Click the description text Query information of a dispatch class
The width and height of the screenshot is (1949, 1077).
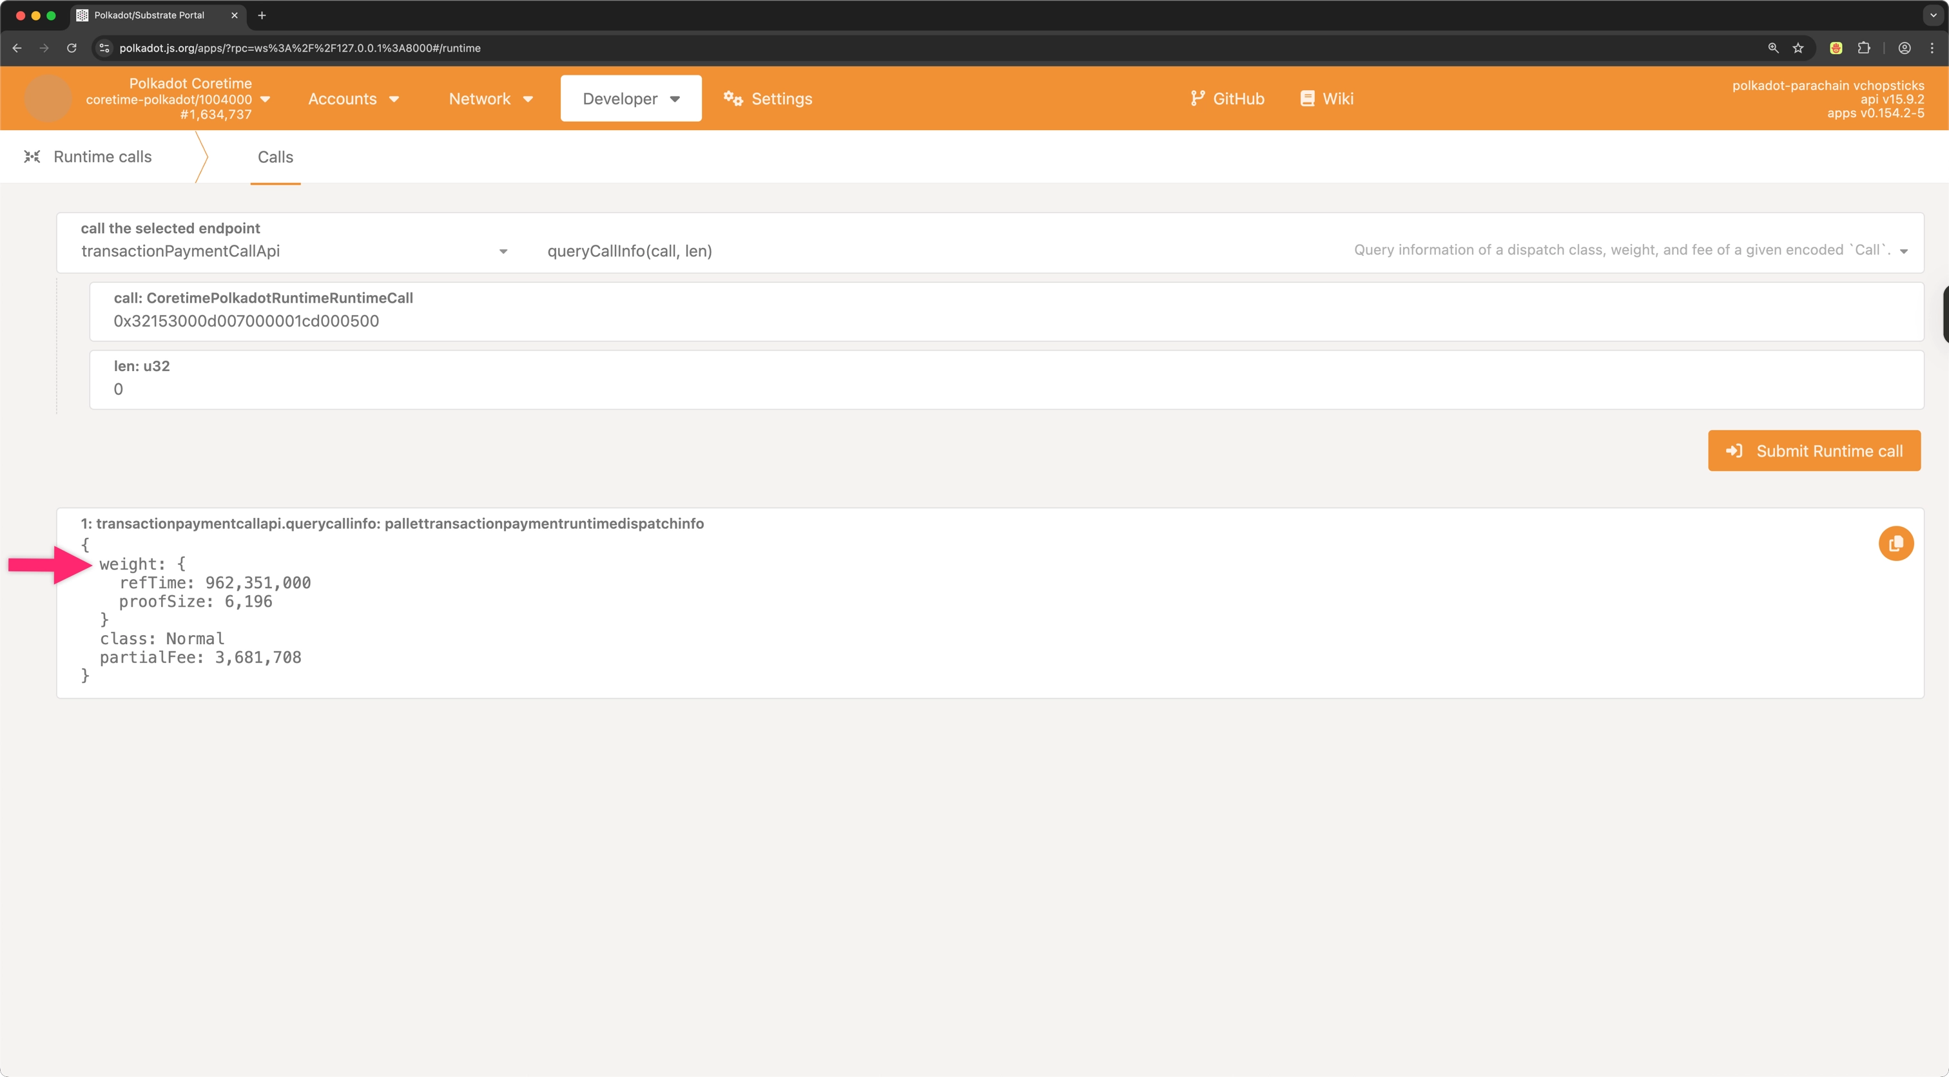tap(1622, 249)
